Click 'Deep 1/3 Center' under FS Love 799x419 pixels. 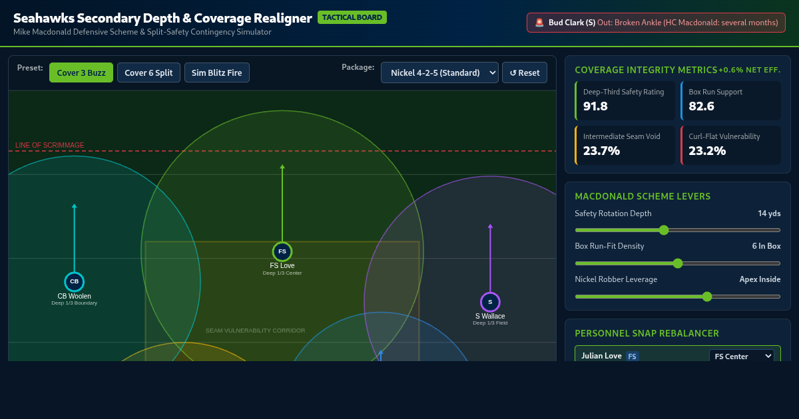click(282, 273)
